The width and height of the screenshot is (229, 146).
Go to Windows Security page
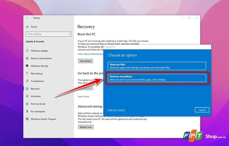click(x=40, y=66)
